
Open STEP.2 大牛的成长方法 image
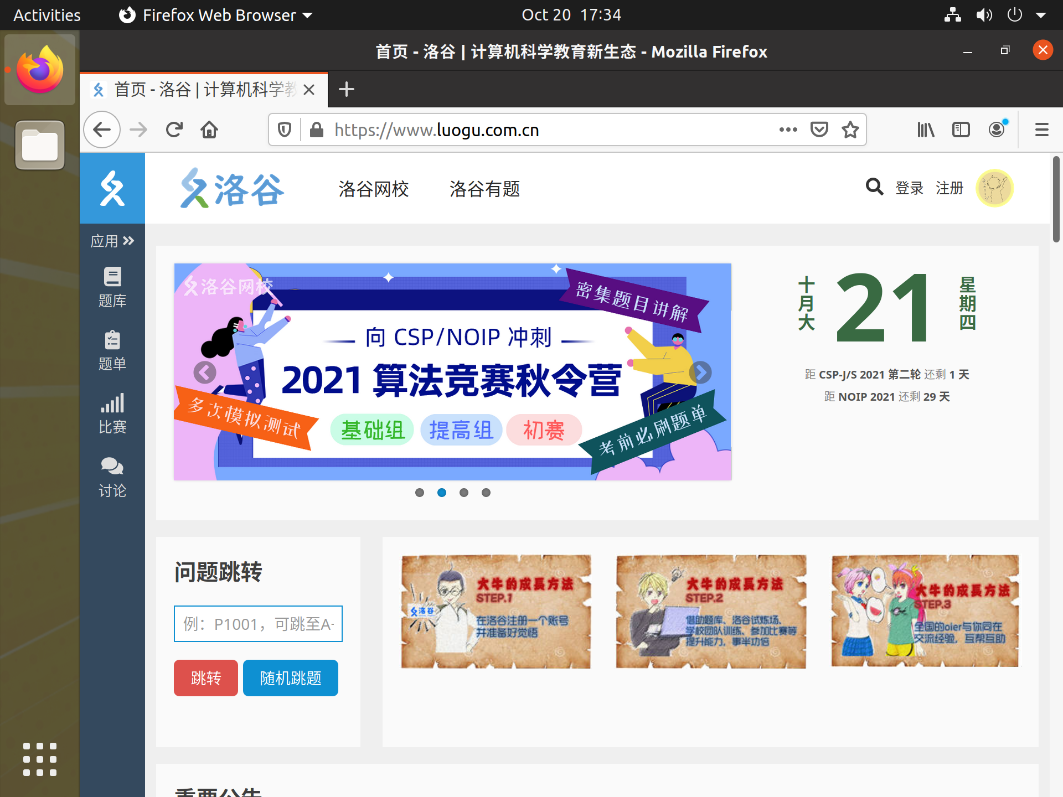(711, 612)
